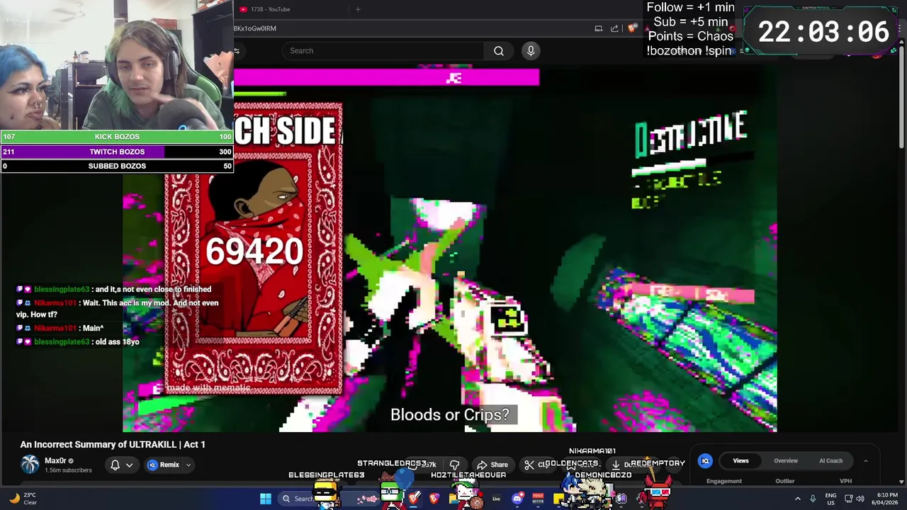Screen dimensions: 907x510
Task: Show hidden system tray icons chevron
Action: point(797,499)
